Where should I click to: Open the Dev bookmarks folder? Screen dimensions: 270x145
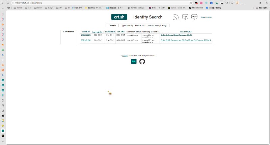click(x=28, y=8)
